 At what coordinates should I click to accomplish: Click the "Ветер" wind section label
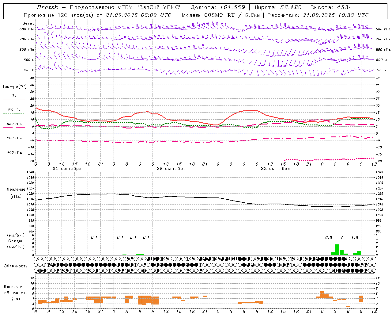point(28,23)
